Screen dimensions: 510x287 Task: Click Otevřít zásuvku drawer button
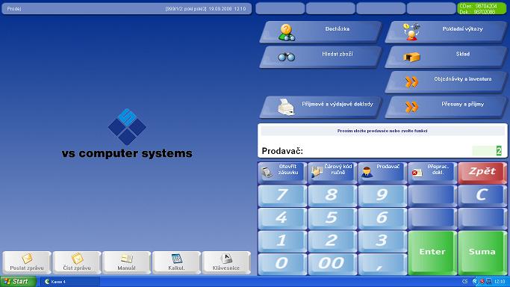(282, 173)
